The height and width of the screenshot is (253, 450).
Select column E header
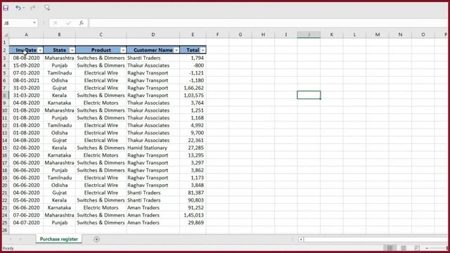(x=193, y=34)
